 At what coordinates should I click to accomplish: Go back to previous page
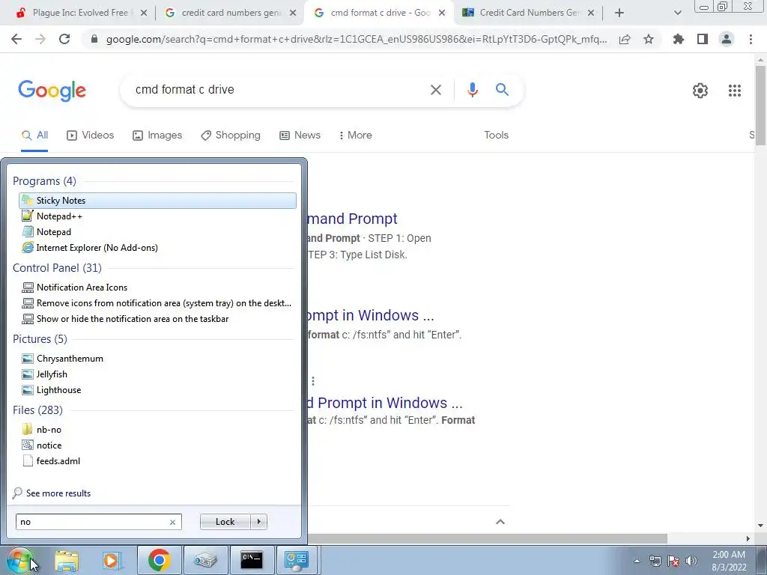(x=16, y=39)
